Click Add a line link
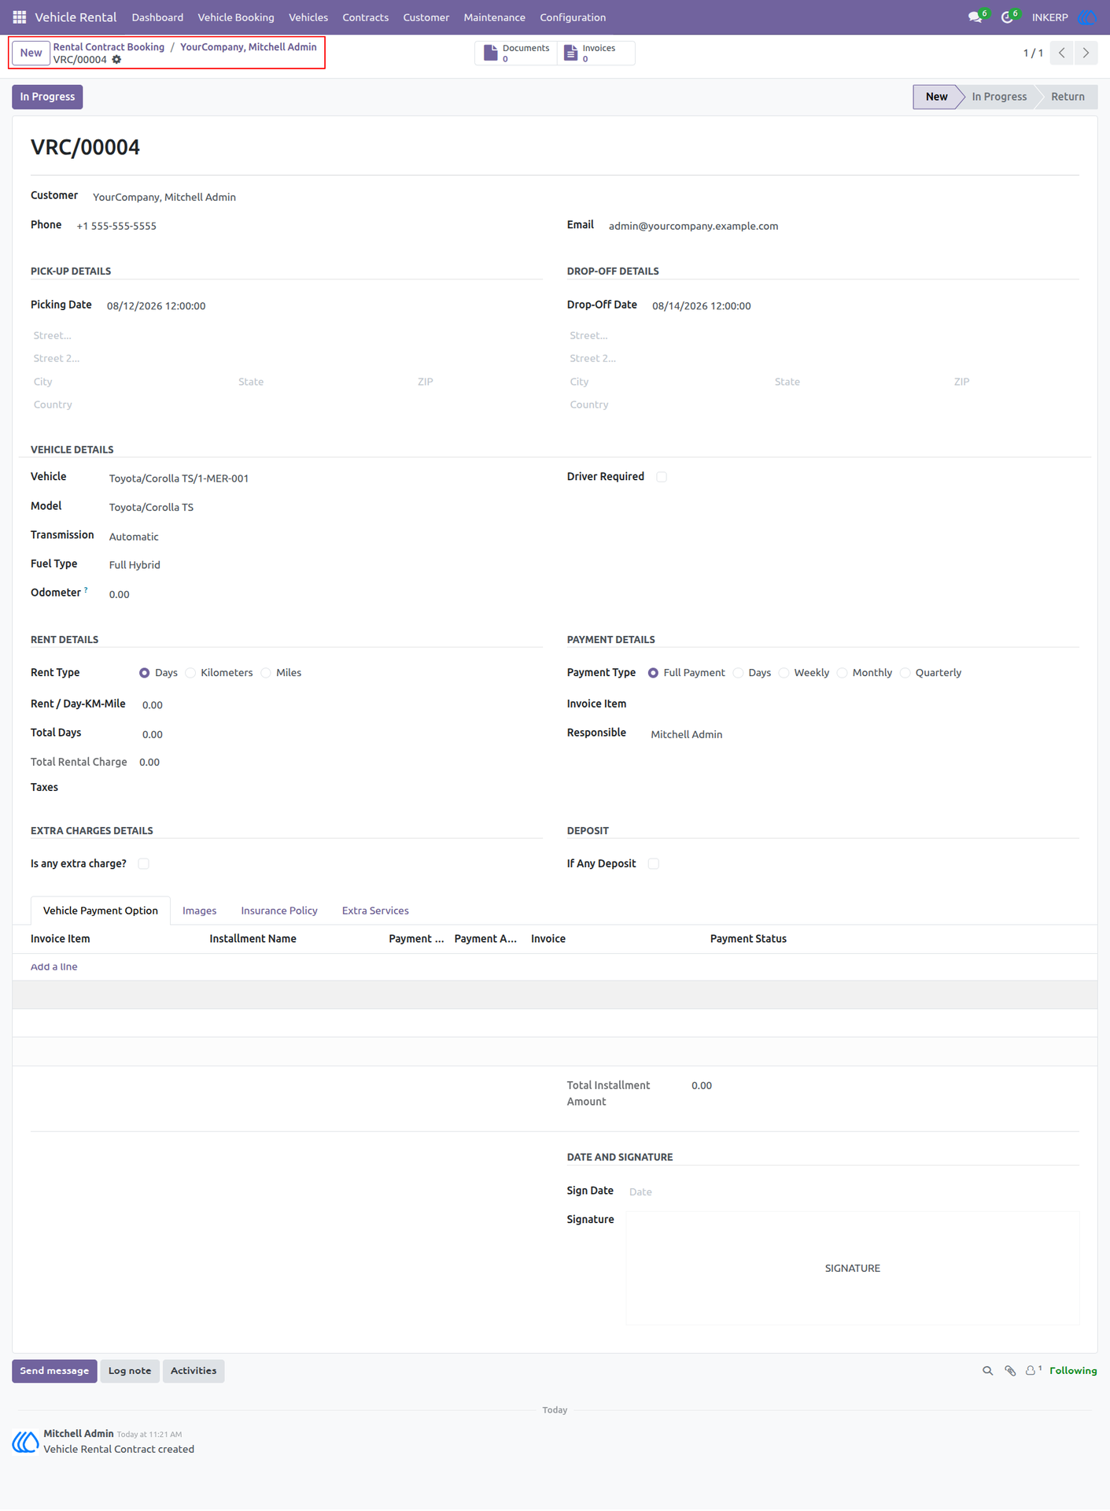 [54, 967]
